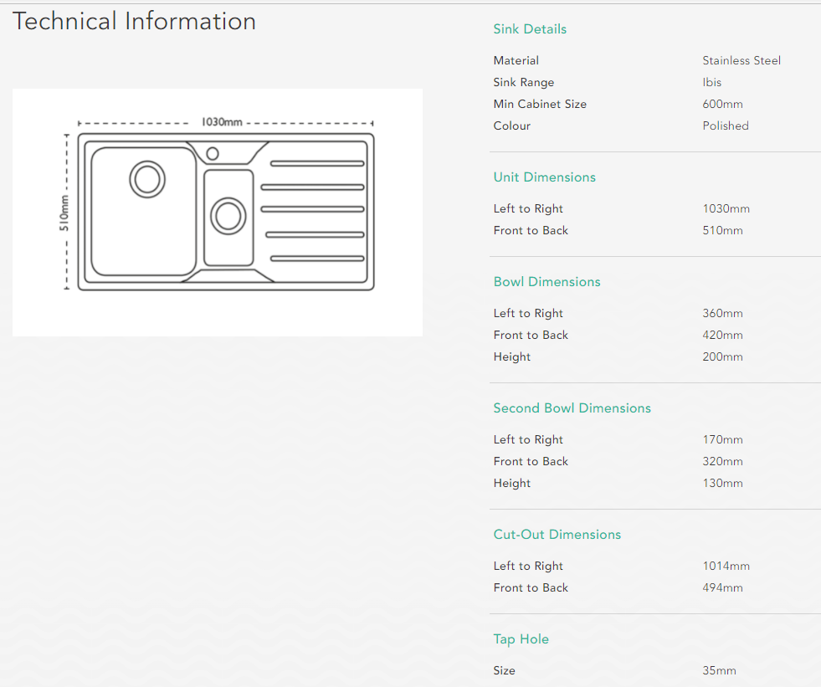Click the Unit Dimensions section heading
Image resolution: width=821 pixels, height=687 pixels.
tap(544, 177)
